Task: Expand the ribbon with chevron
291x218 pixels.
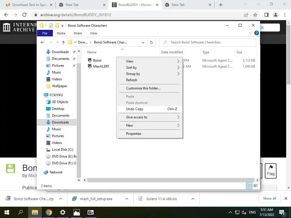Action: point(250,33)
